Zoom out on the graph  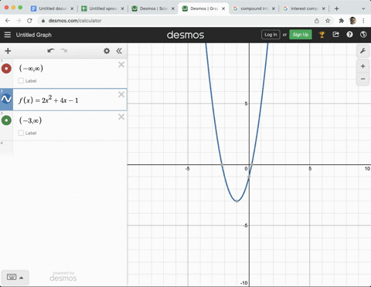[362, 79]
